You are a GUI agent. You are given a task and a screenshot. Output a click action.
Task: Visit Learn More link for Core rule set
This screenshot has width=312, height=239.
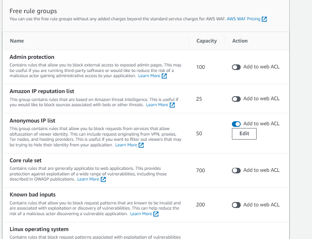pos(88,179)
